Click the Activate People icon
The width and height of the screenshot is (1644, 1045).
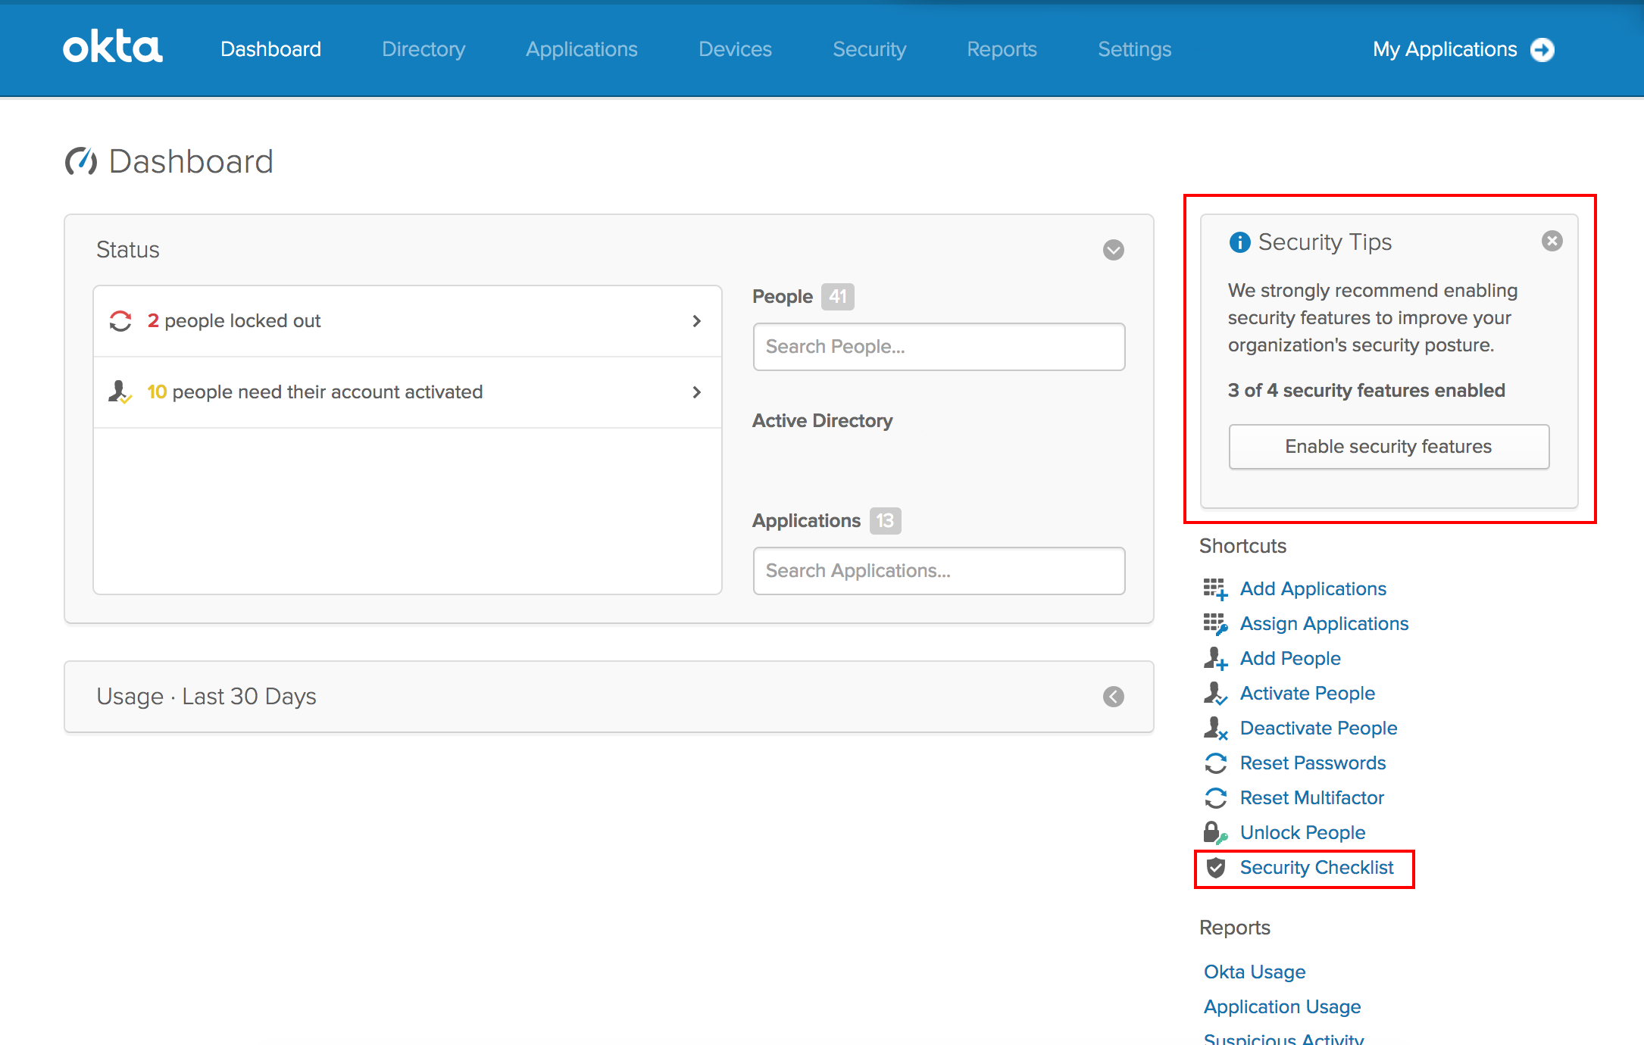[x=1215, y=694]
